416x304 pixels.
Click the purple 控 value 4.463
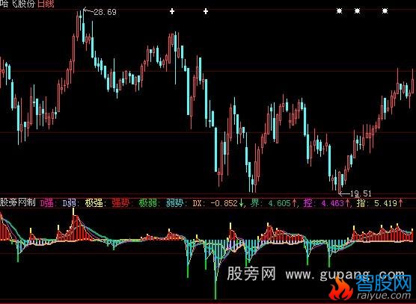[x=333, y=203]
